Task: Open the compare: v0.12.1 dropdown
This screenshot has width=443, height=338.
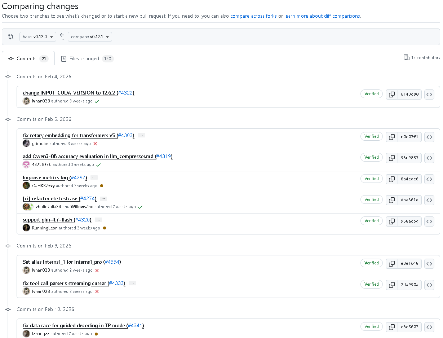Action: click(x=90, y=37)
